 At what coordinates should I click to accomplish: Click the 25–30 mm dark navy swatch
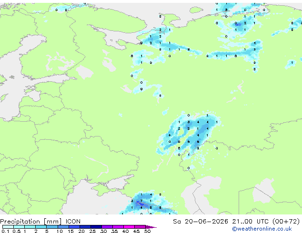pyautogui.click(x=96, y=227)
